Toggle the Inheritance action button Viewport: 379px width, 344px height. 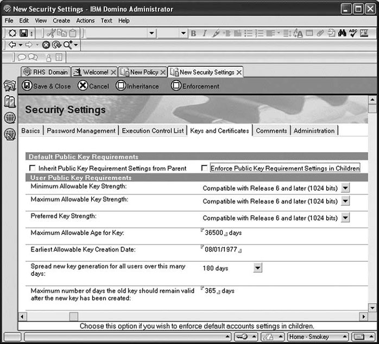(137, 86)
